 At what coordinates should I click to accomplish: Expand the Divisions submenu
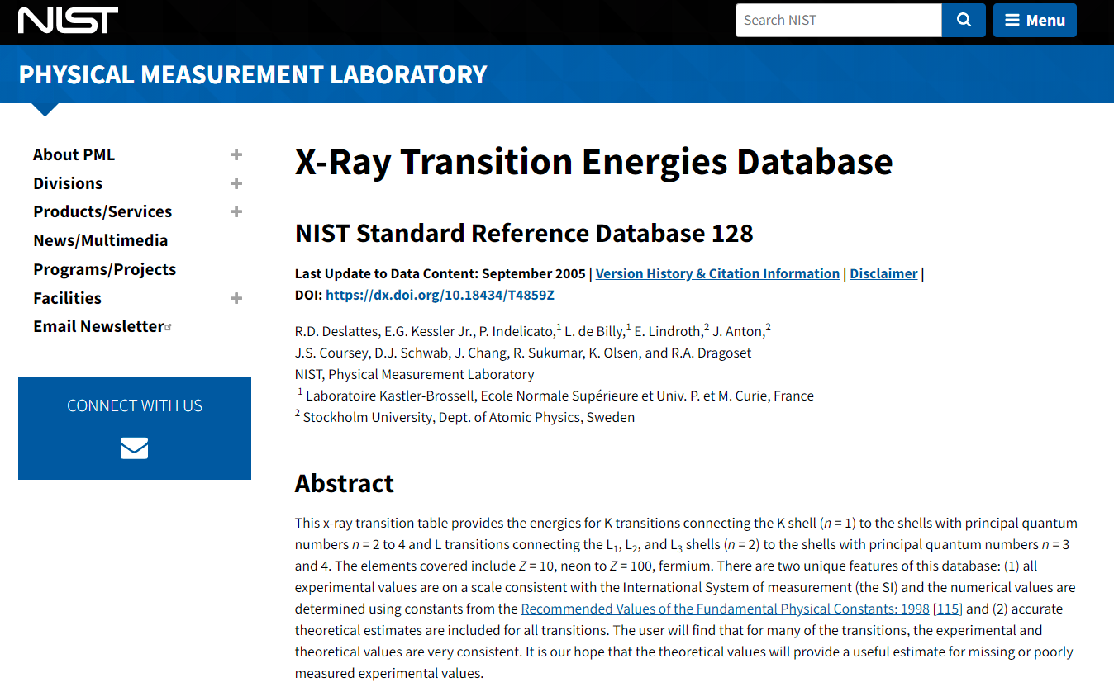236,183
